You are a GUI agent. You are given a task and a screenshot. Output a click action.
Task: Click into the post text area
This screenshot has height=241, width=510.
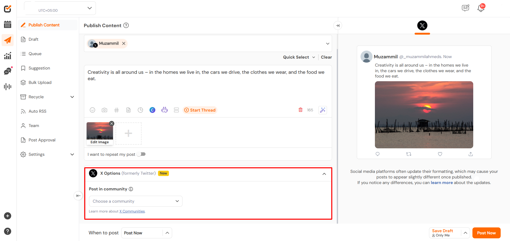(208, 85)
